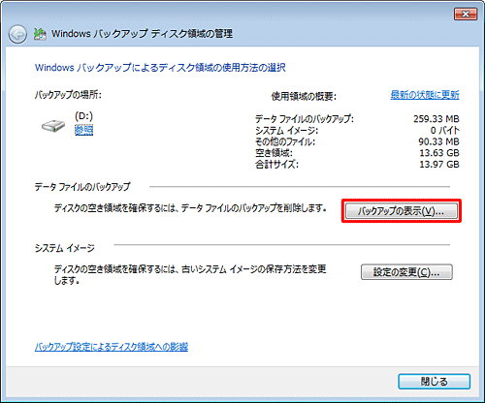Open バックアップ設定によるディスク領域への影響 link
The width and height of the screenshot is (485, 403).
(112, 347)
